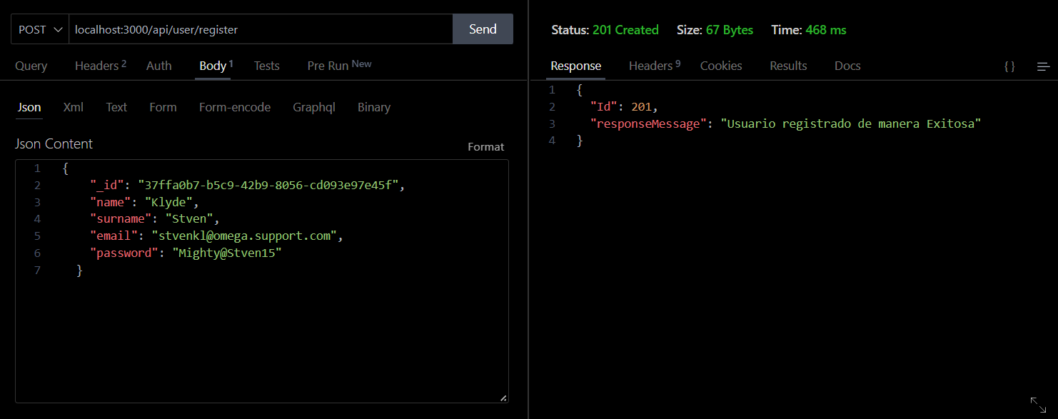Click the password value Mighty@Stven15
The height and width of the screenshot is (419, 1058).
(227, 253)
